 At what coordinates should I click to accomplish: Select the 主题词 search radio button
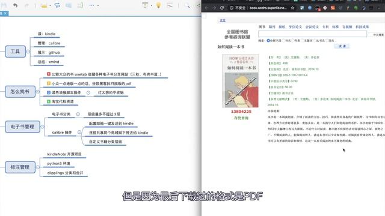click(302, 40)
